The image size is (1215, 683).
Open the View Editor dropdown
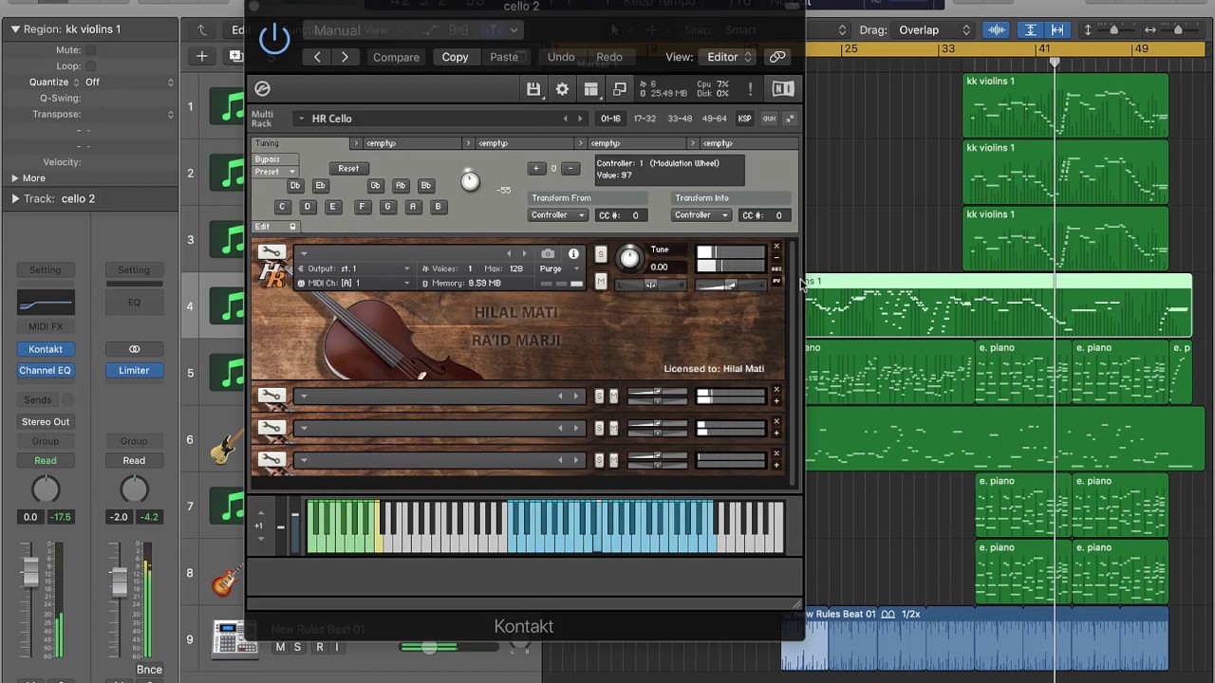pos(727,57)
